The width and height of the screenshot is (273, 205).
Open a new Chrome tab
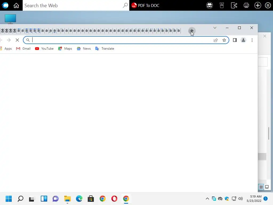tap(192, 31)
